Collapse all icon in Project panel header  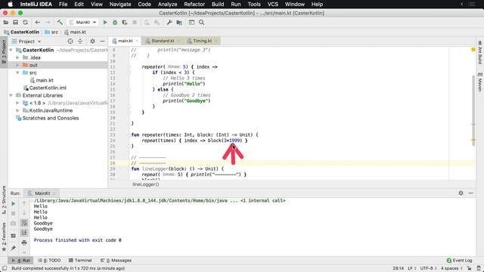click(x=80, y=42)
